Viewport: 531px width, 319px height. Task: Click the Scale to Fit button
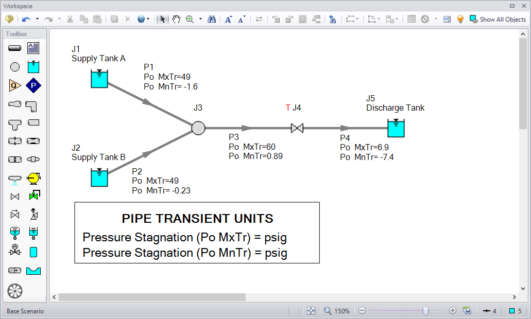click(x=311, y=310)
